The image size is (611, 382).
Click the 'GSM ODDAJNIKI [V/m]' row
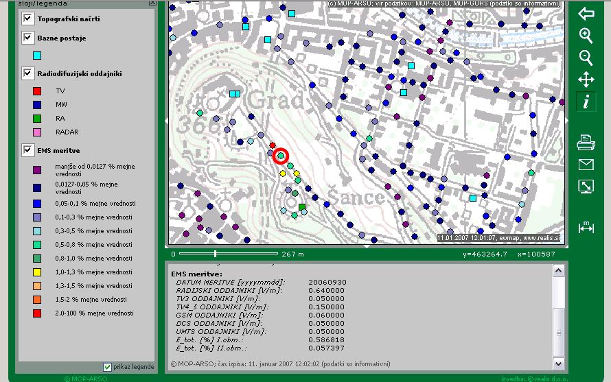tap(260, 315)
